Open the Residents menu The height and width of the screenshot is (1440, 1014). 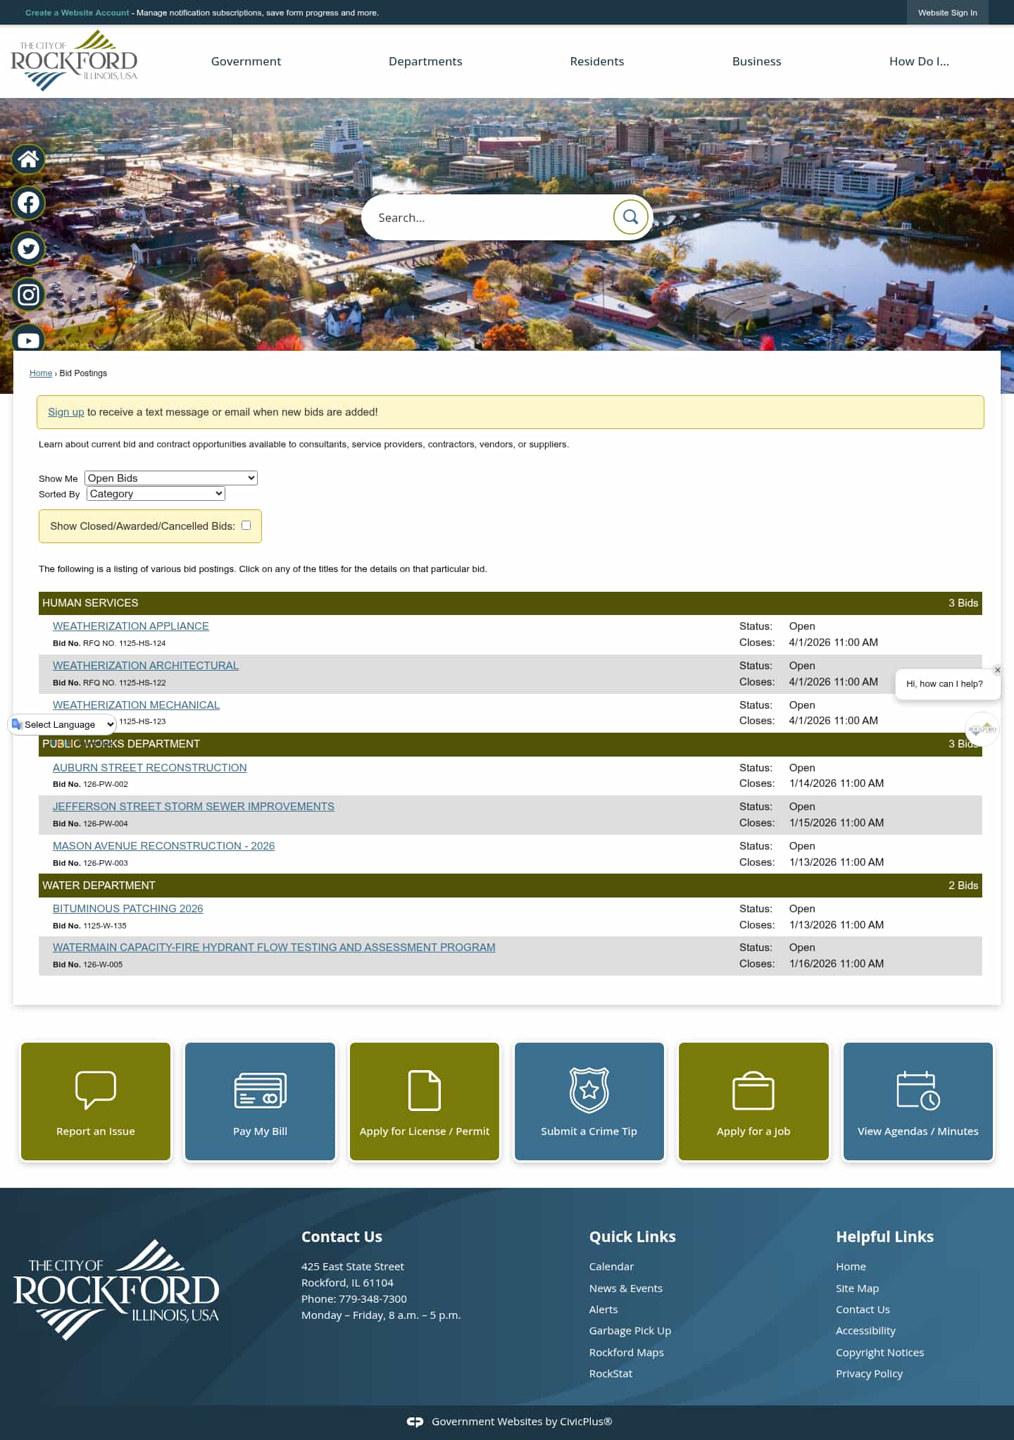597,61
